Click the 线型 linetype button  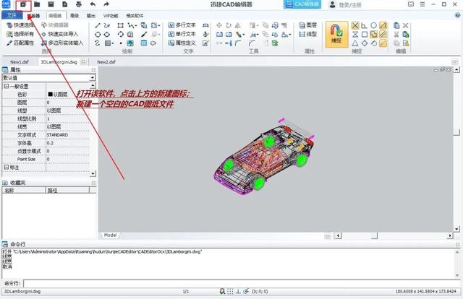308,35
